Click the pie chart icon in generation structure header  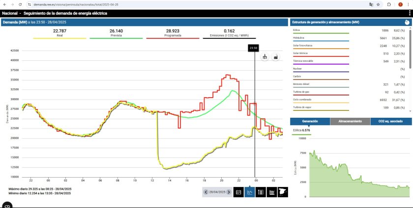[x=407, y=23]
